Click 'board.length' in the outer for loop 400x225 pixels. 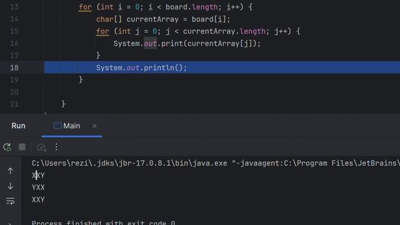pos(192,7)
